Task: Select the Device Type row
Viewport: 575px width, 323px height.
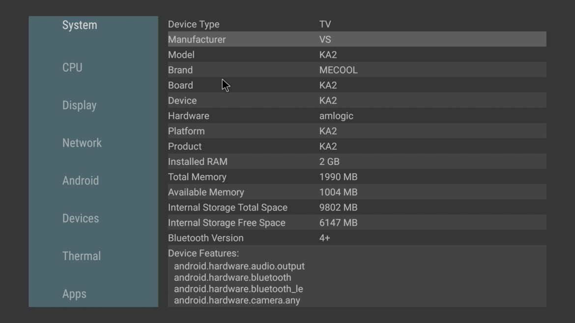Action: tap(357, 24)
